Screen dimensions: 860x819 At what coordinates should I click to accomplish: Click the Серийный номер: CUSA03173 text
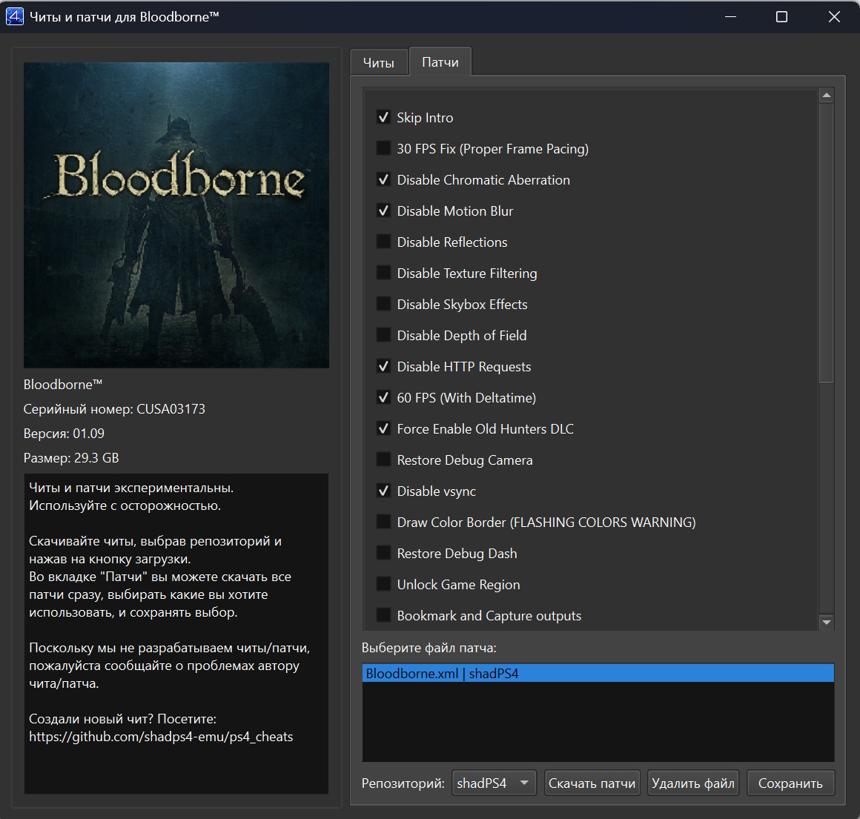114,409
